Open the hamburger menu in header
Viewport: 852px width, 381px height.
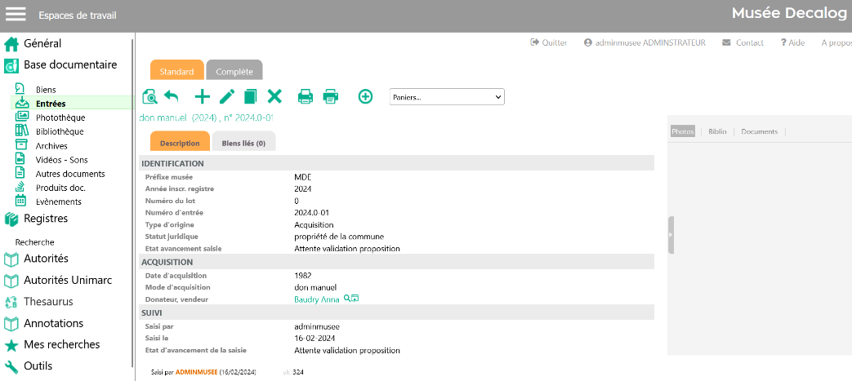pos(16,15)
